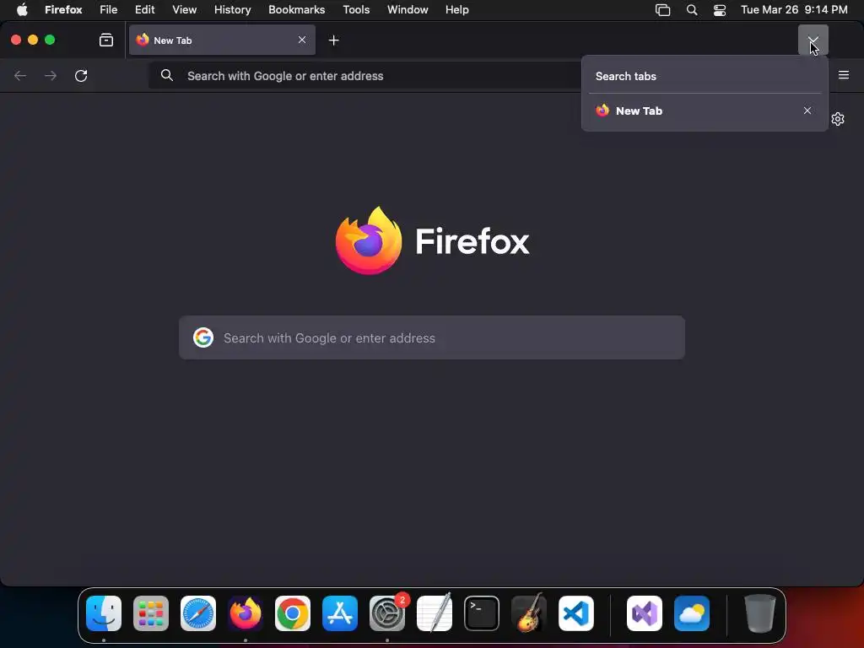The width and height of the screenshot is (864, 648).
Task: Focus the URL bar search field
Action: pos(364,75)
